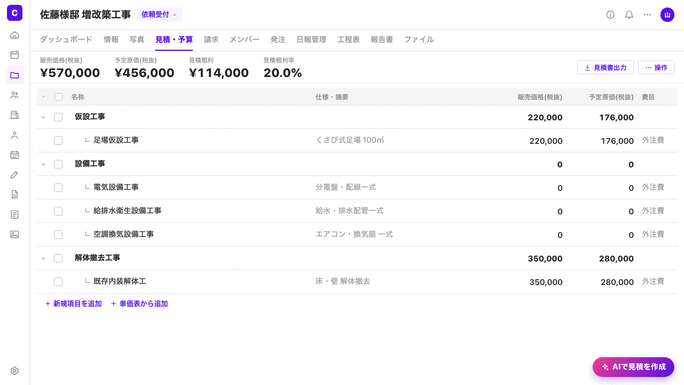Click the 見積書出力 button
The height and width of the screenshot is (385, 684).
pos(605,67)
